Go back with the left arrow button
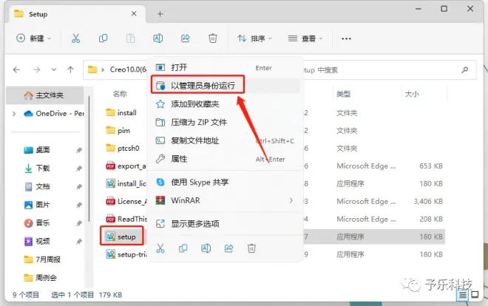 pos(16,69)
